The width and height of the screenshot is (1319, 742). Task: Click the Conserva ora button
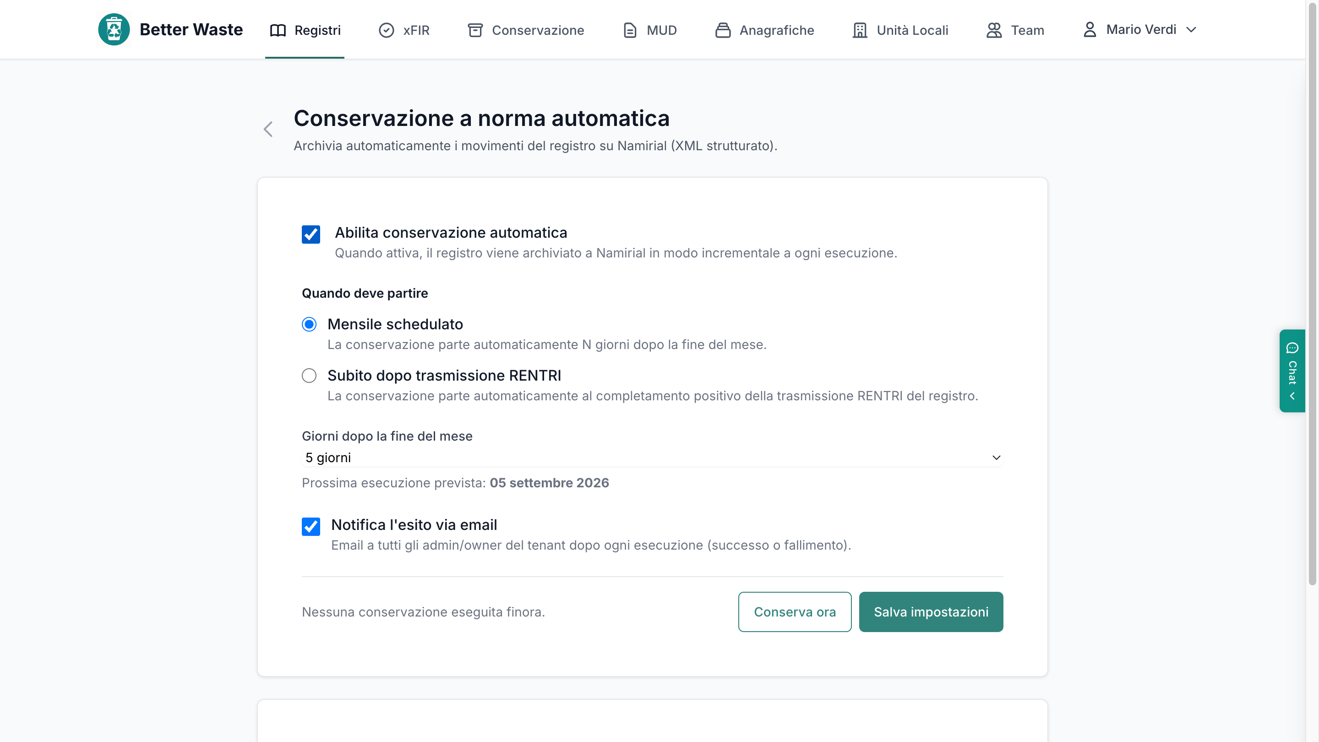[x=795, y=612]
